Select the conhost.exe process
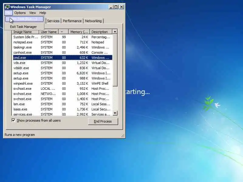Image resolution: width=243 pixels, height=182 pixels. (63, 52)
